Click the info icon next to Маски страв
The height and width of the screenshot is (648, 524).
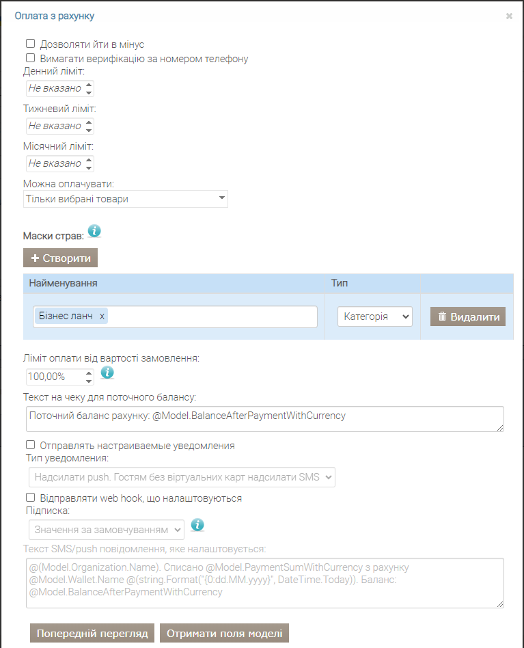(x=94, y=231)
